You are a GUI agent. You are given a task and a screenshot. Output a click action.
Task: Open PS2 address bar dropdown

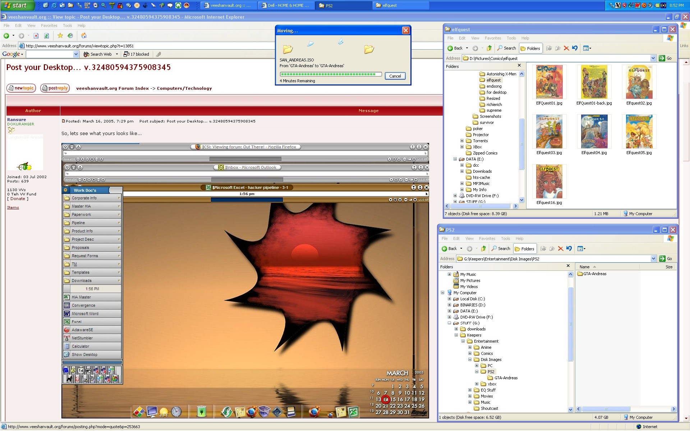click(x=653, y=259)
